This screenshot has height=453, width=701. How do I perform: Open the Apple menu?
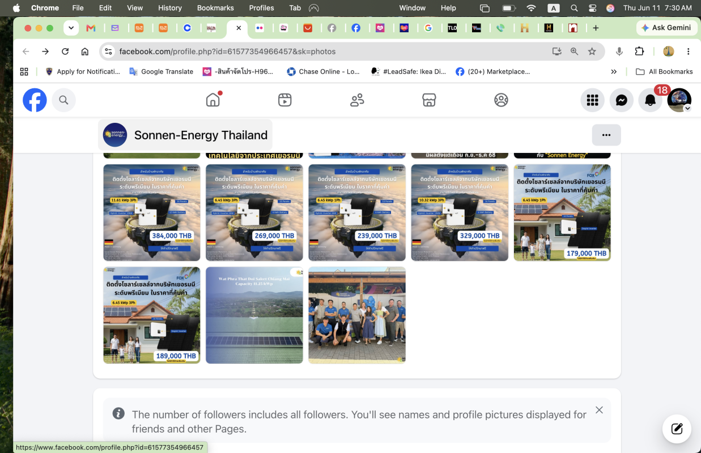coord(16,8)
